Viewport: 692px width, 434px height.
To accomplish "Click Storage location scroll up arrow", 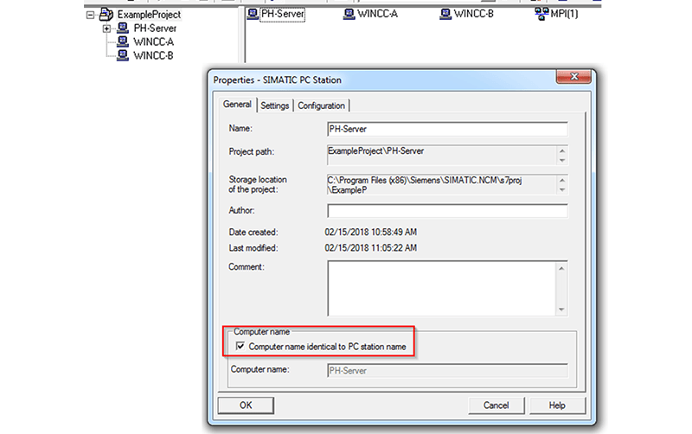I will coord(562,180).
